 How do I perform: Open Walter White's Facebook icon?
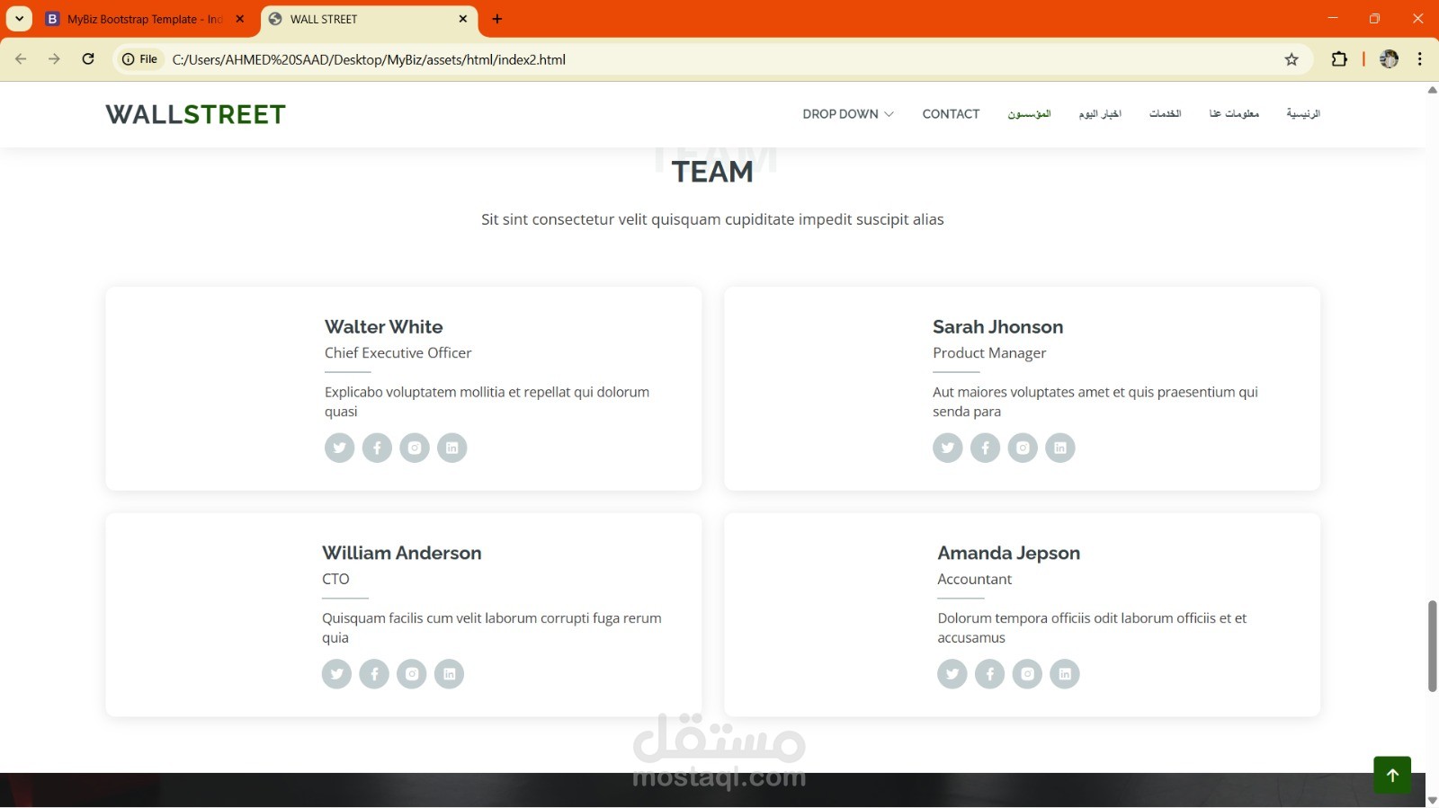(x=377, y=448)
